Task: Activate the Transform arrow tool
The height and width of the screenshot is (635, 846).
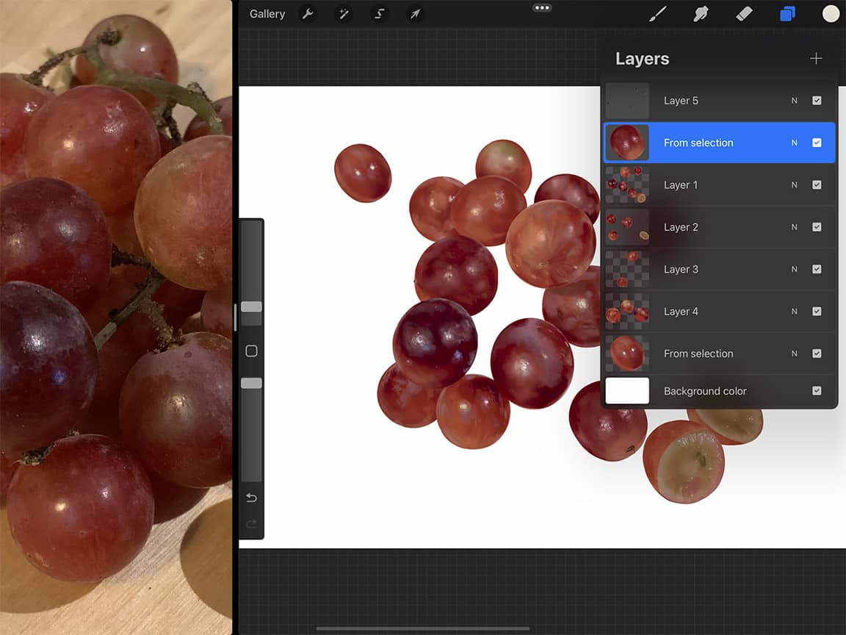Action: click(x=415, y=13)
